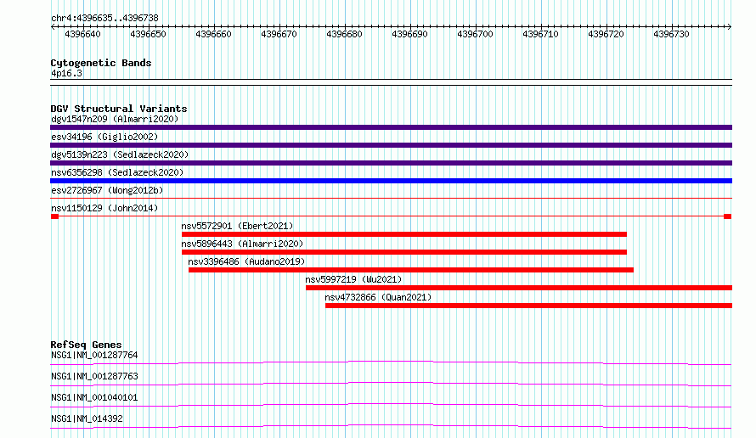Open transcript NSG1|NM_014392
The image size is (756, 438).
tap(87, 418)
